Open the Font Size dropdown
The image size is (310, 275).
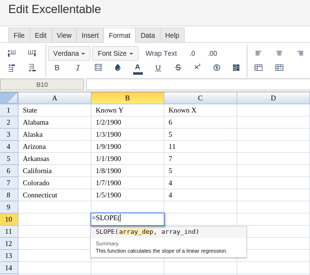point(115,53)
